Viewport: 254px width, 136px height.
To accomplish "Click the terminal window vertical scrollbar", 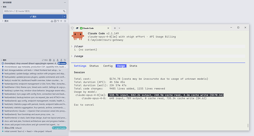I will 248,125.
